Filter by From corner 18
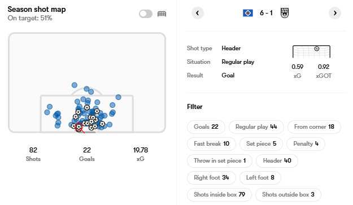Image resolution: width=353 pixels, height=205 pixels. (x=314, y=127)
